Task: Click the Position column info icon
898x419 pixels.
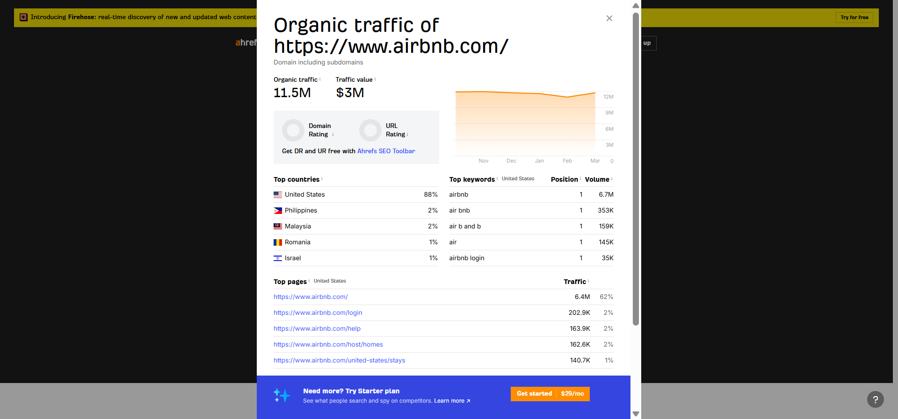Action: 580,178
